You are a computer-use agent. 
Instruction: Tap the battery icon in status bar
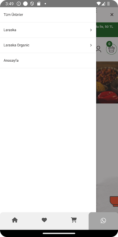108,4
